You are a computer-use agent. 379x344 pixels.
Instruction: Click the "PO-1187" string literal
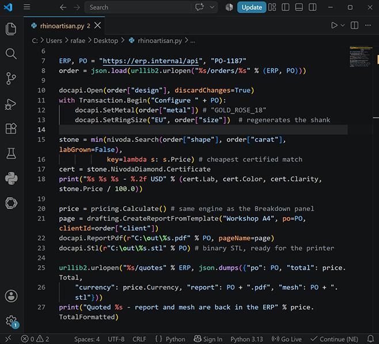click(229, 61)
